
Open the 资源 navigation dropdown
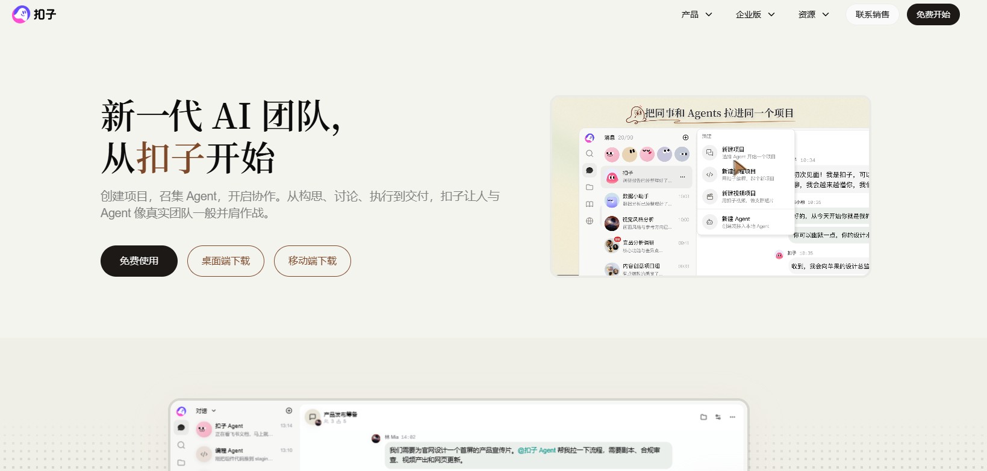pyautogui.click(x=814, y=14)
